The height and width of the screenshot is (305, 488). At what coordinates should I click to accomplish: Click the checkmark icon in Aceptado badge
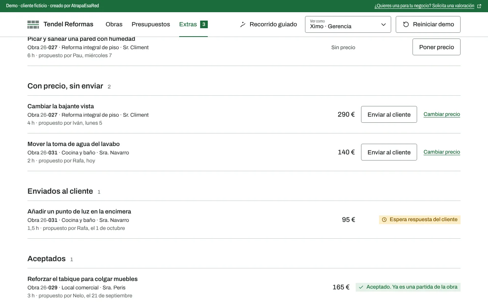point(361,287)
